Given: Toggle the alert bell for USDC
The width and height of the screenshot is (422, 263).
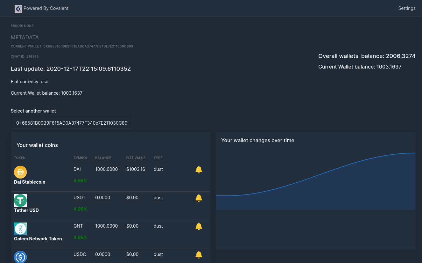Looking at the screenshot, I should [x=199, y=255].
